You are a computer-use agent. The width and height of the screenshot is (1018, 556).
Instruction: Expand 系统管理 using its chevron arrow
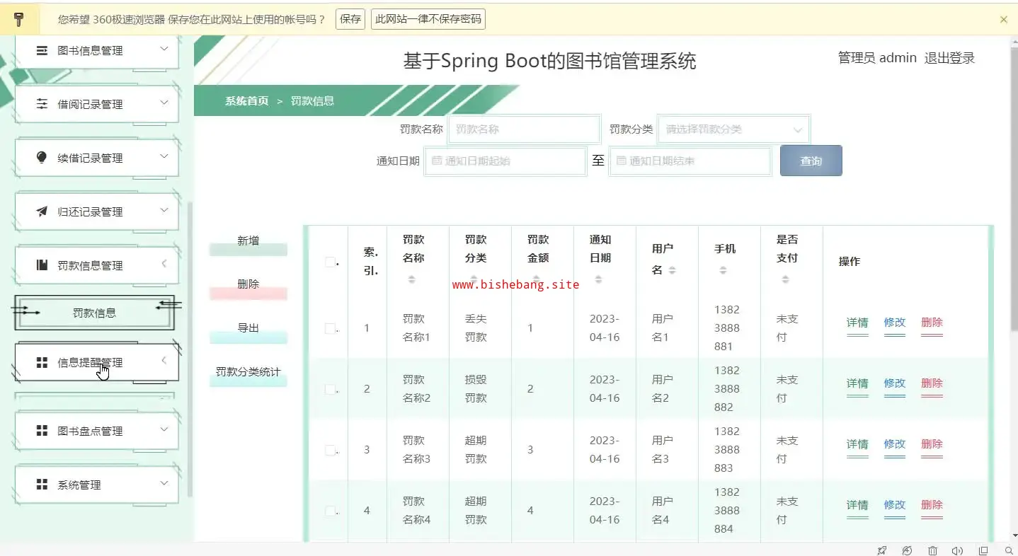164,483
